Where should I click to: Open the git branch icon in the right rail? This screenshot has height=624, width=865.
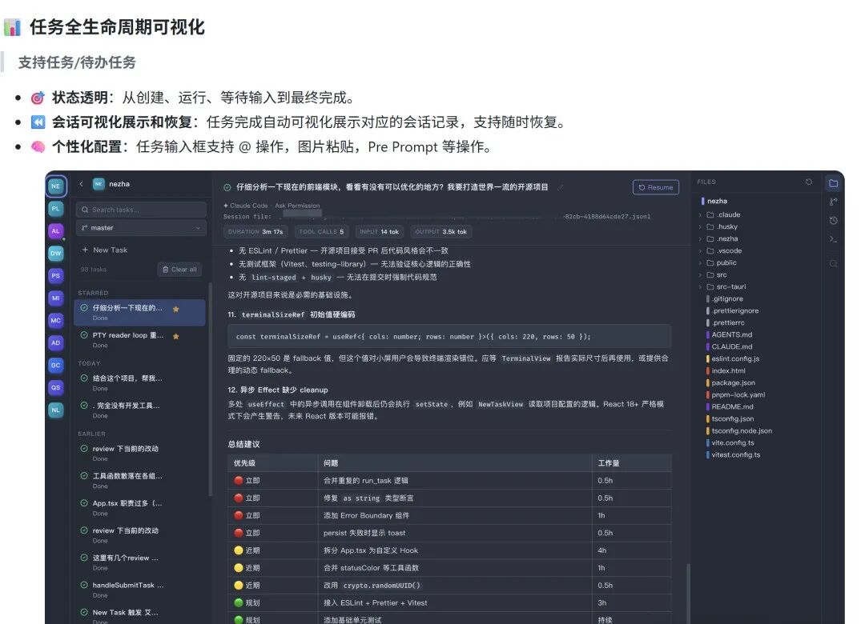click(x=833, y=202)
